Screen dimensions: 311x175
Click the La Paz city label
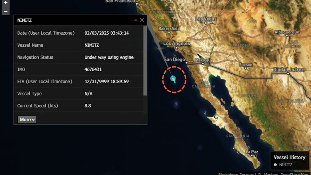[252, 152]
